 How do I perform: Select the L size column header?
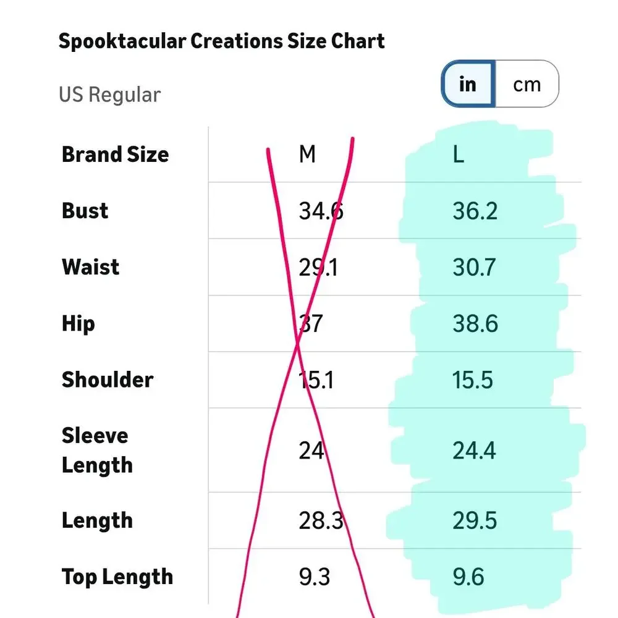coord(458,154)
